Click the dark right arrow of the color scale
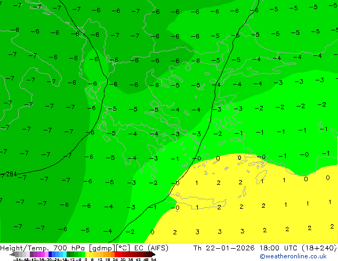Screen dimensions: 338x261 [x=153, y=254]
